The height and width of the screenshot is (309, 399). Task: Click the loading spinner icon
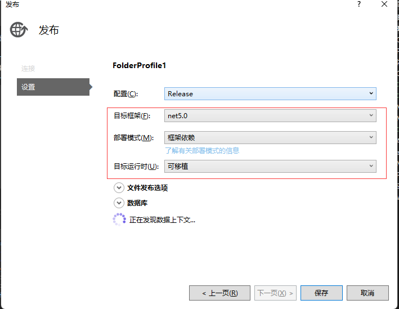[119, 220]
